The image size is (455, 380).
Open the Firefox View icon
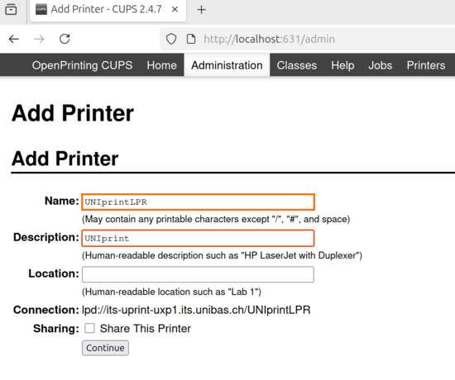[x=11, y=9]
